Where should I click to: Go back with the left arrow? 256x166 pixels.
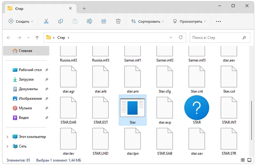(x=9, y=38)
